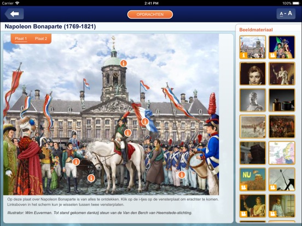Viewport: 302px width, 226px height.
Task: Open the Opdrachten assignments button
Action: click(150, 14)
